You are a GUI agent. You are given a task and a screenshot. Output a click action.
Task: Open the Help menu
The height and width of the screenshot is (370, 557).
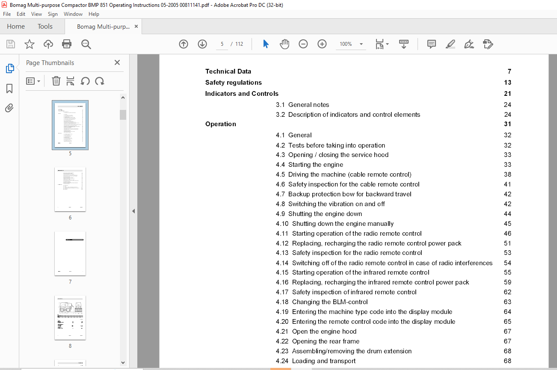pos(94,14)
